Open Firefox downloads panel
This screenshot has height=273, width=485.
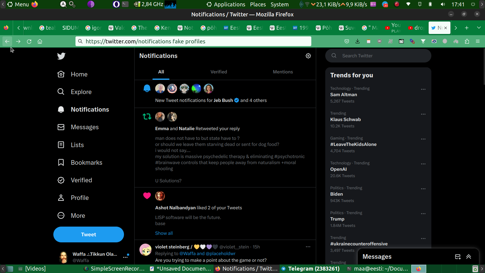358,41
